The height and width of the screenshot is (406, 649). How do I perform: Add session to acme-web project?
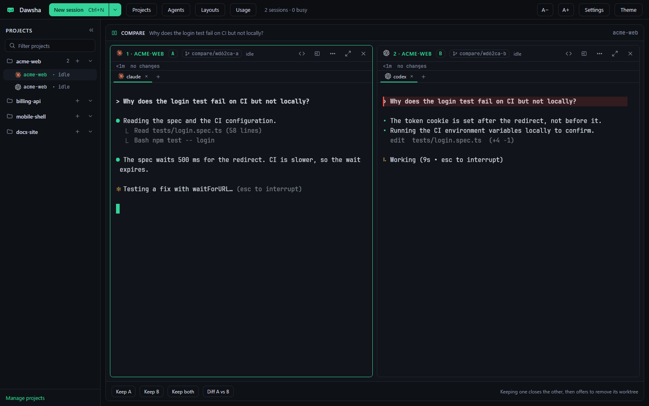click(x=77, y=61)
